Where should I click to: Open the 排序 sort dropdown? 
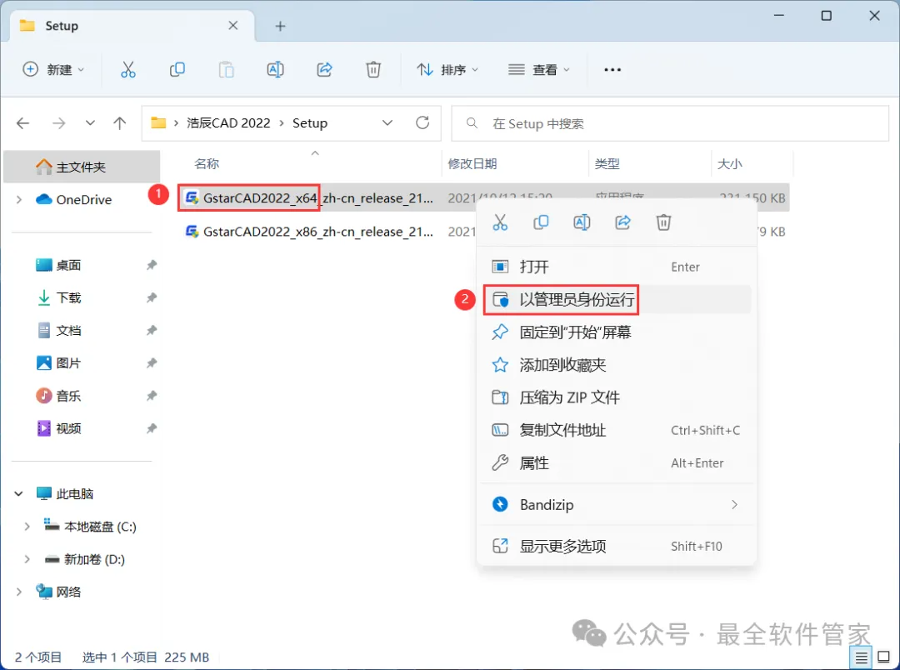click(447, 69)
